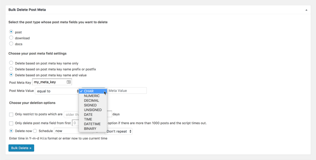316x160 pixels.
Task: Click the post count field showing 0
Action: (x=75, y=123)
